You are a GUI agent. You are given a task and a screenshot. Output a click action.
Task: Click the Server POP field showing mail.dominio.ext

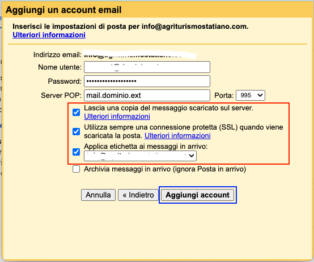(147, 96)
